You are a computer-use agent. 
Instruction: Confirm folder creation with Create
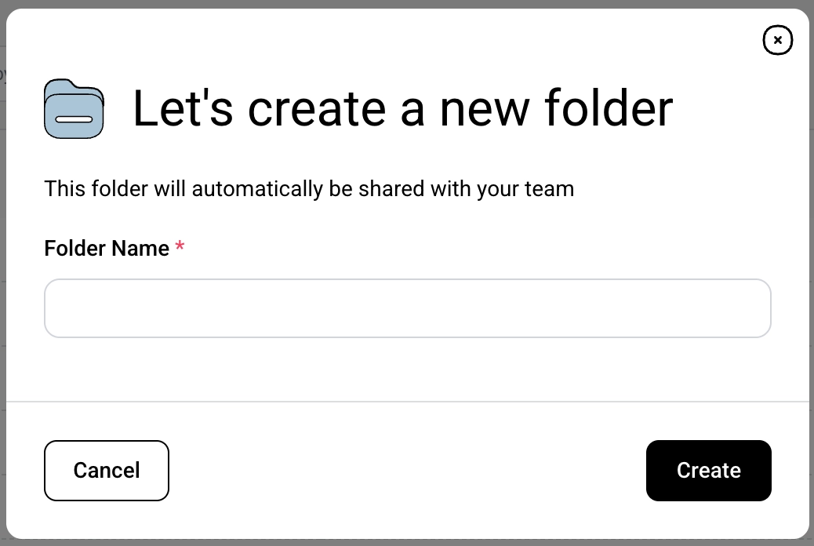click(x=708, y=470)
